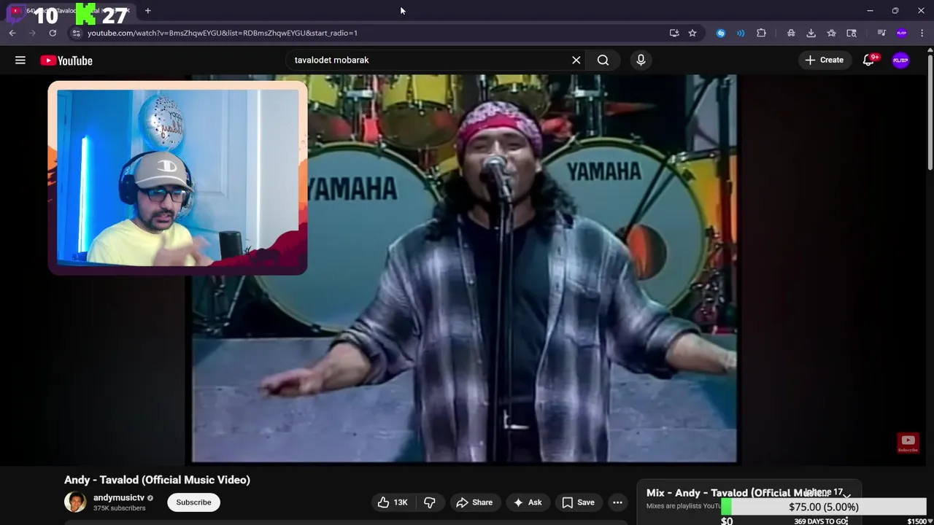Open the YouTube hamburger guide menu
Screen dimensions: 934x525
point(20,61)
